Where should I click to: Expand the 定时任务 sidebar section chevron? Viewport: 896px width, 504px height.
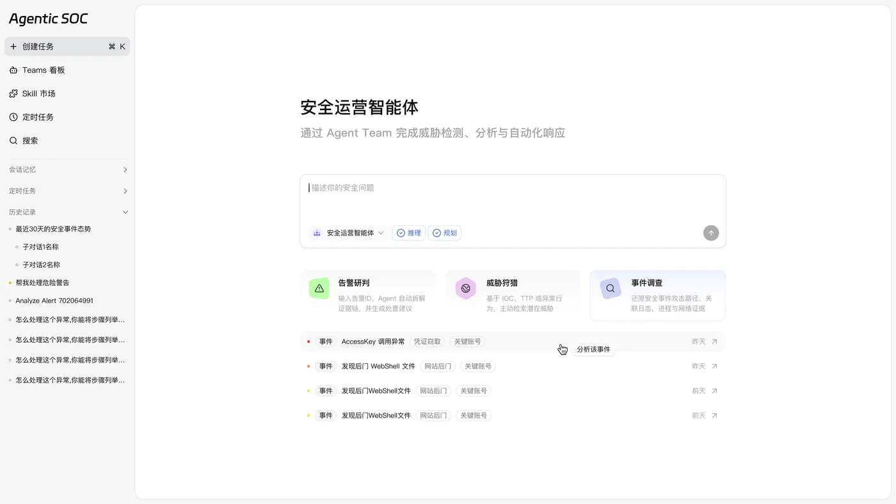click(x=125, y=191)
